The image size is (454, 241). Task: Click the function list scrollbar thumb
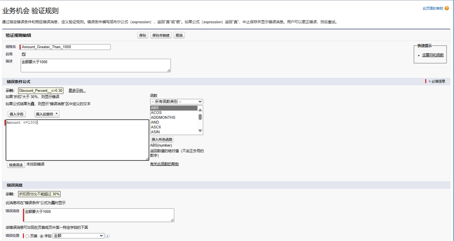200,117
